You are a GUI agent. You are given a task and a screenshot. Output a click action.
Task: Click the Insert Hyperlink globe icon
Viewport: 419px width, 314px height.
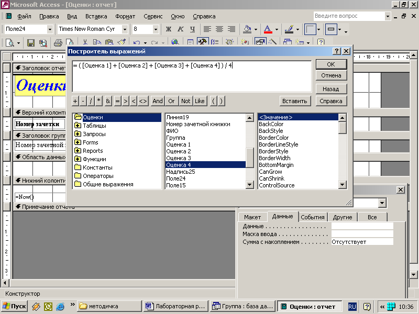175,42
